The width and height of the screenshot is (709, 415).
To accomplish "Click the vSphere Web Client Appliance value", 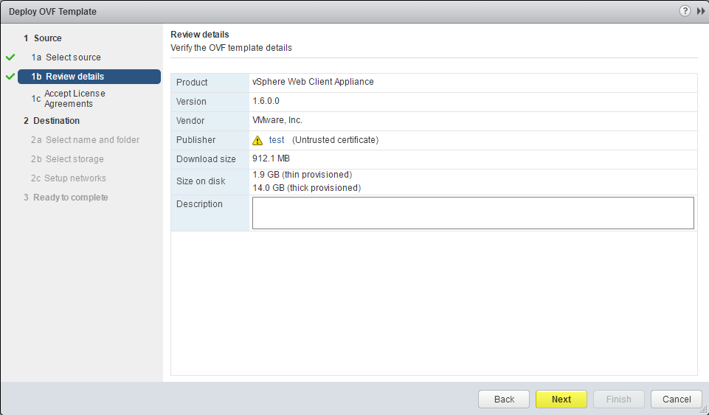I will tap(313, 82).
